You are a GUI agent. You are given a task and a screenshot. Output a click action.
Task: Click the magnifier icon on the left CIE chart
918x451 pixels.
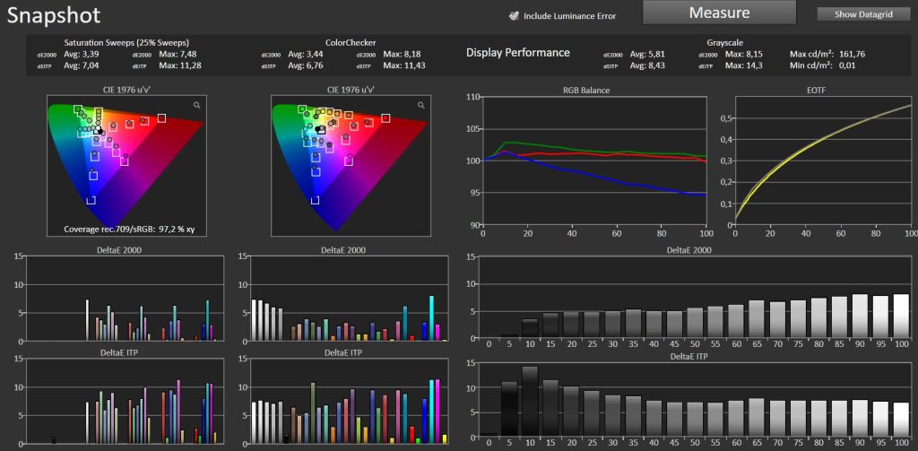point(196,105)
